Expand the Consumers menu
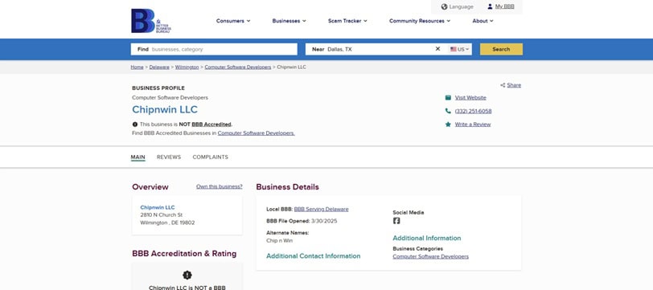 [x=233, y=21]
